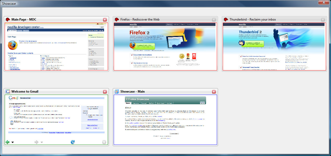This screenshot has width=331, height=156.
Task: Click the green Back arrow on the Gmail thumbnail
Action: tap(8, 142)
